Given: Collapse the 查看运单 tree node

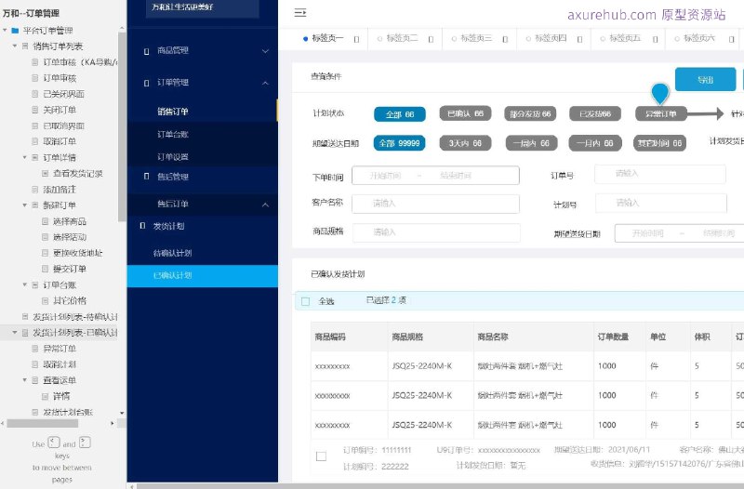Looking at the screenshot, I should pyautogui.click(x=25, y=380).
